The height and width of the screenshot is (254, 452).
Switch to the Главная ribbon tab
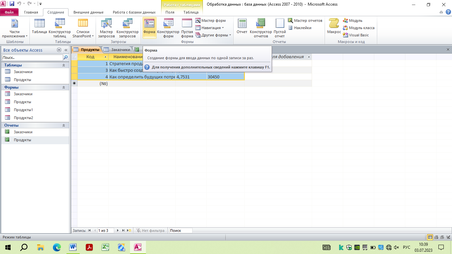tap(31, 12)
